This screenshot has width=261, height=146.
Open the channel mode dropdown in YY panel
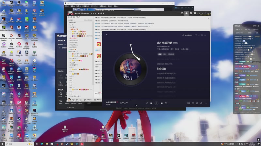[71, 20]
